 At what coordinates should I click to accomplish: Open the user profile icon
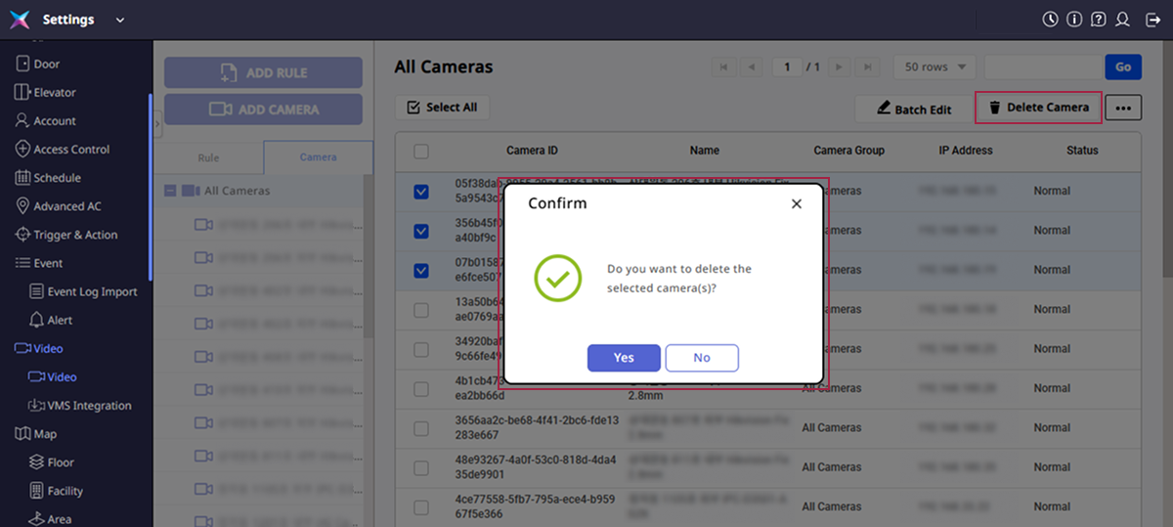(x=1123, y=20)
